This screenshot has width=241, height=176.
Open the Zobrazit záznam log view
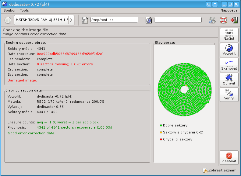pos(219,170)
